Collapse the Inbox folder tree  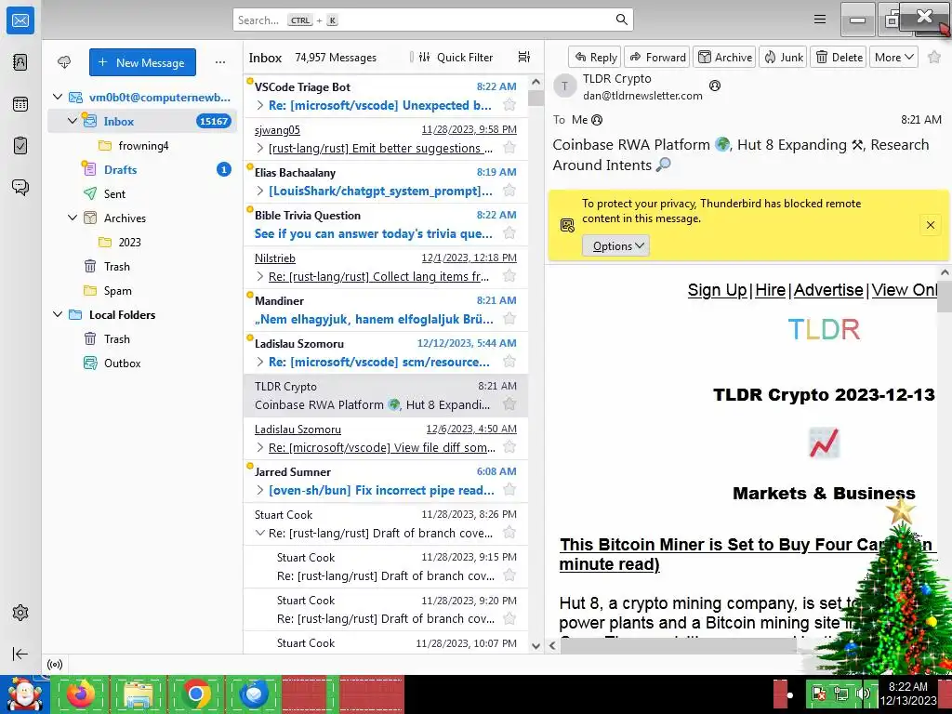click(x=73, y=121)
